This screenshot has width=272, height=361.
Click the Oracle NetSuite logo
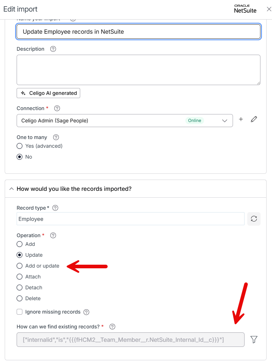click(x=245, y=9)
